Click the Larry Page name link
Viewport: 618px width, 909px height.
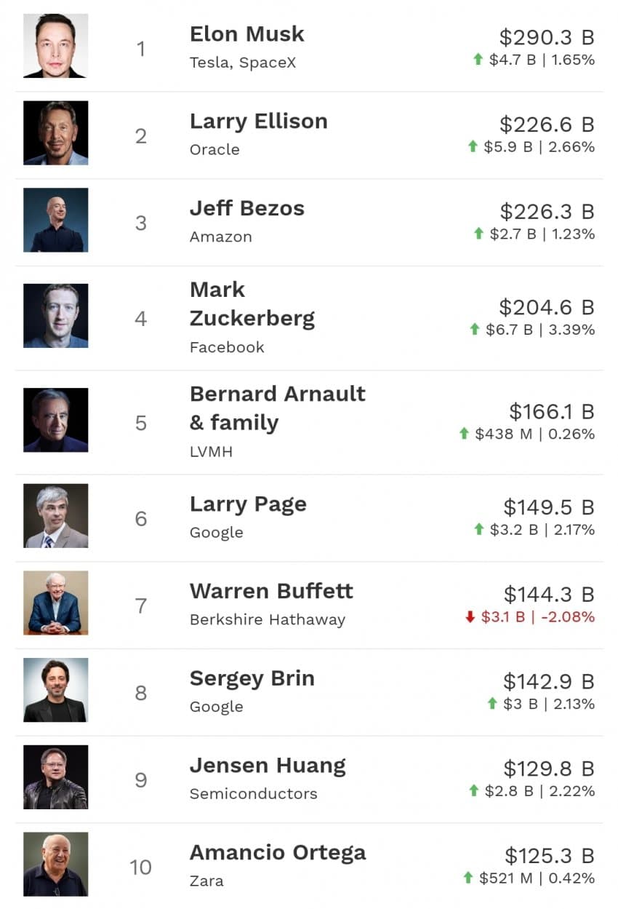(248, 504)
